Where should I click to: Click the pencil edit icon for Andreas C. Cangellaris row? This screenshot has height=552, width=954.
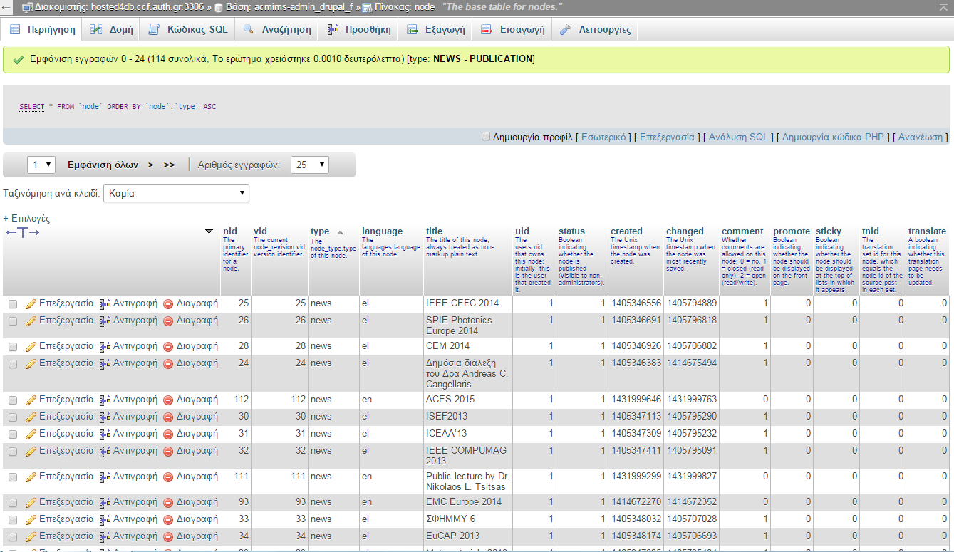(x=31, y=364)
